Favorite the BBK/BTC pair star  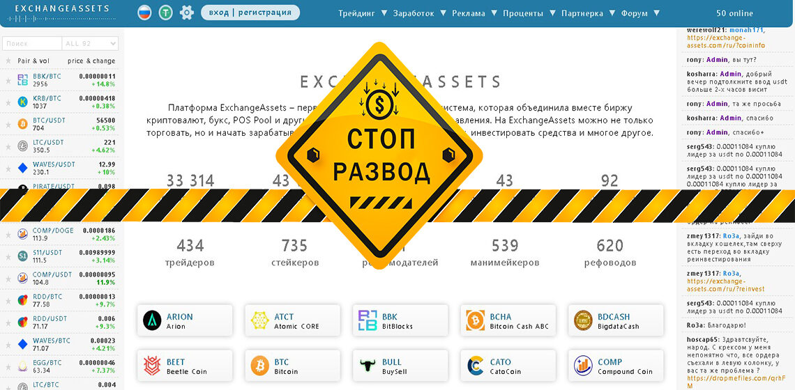8,80
